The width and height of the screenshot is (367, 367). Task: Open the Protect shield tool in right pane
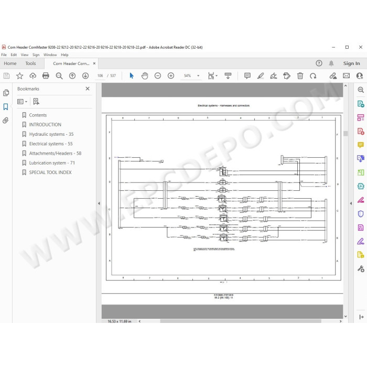(361, 214)
